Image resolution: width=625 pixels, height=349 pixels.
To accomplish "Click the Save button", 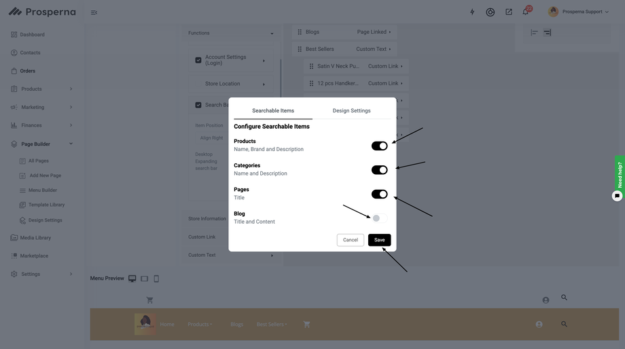I will coord(380,240).
